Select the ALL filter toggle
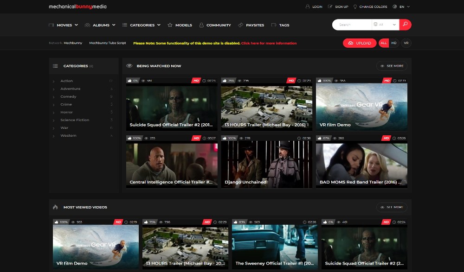This screenshot has height=272, width=464. click(384, 43)
